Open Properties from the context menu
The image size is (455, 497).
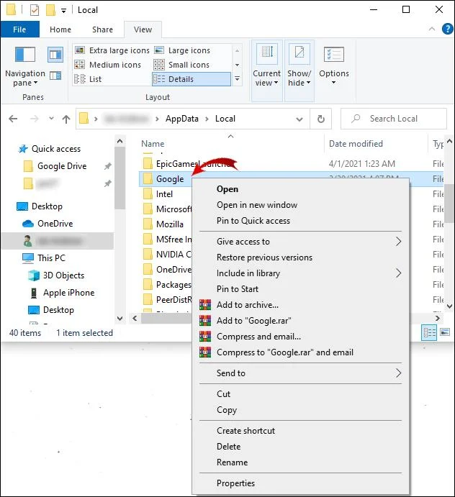235,483
